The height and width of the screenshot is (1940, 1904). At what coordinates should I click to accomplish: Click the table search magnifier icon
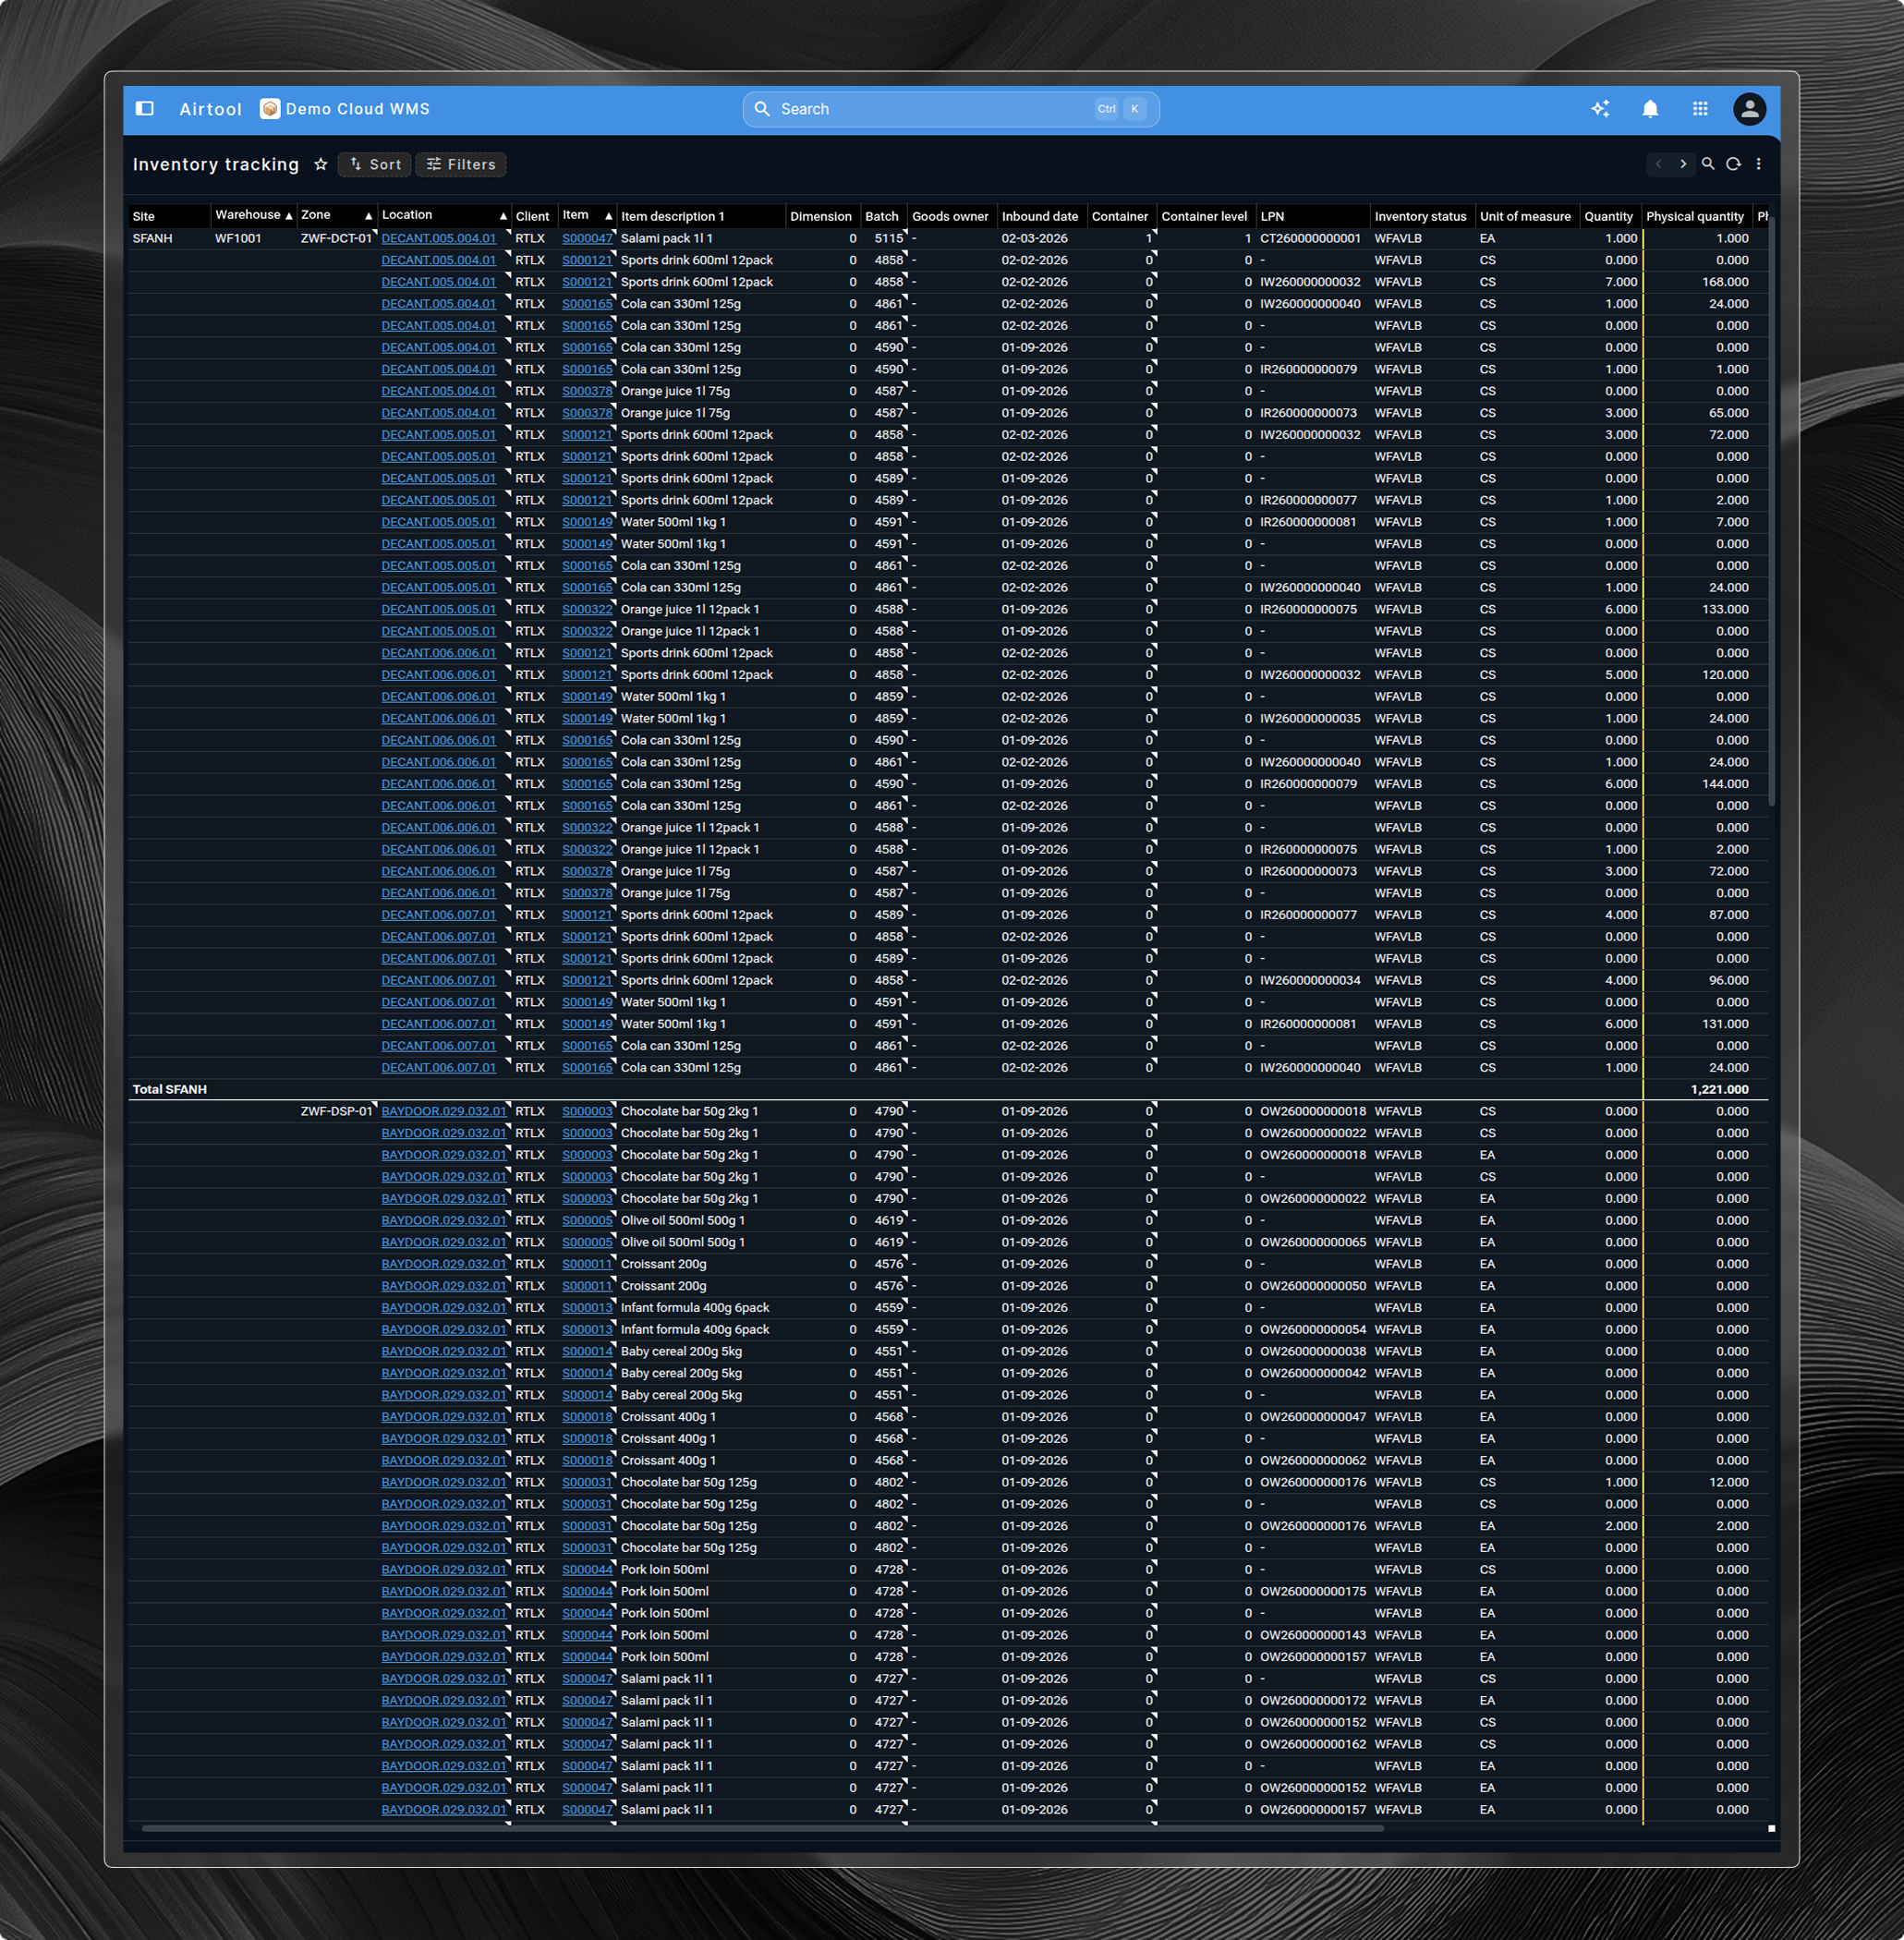pyautogui.click(x=1708, y=164)
